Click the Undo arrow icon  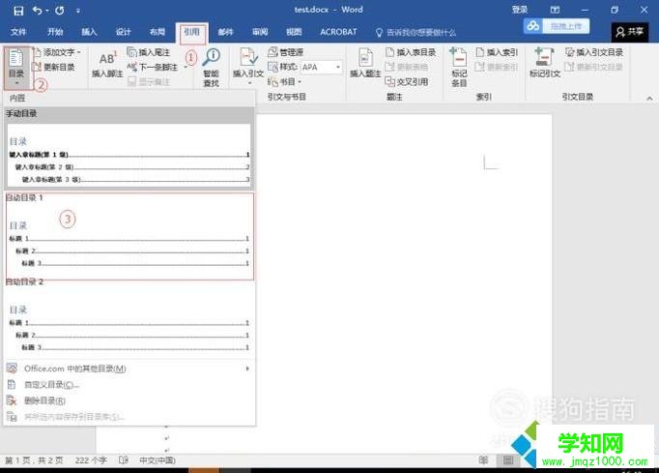[x=37, y=11]
